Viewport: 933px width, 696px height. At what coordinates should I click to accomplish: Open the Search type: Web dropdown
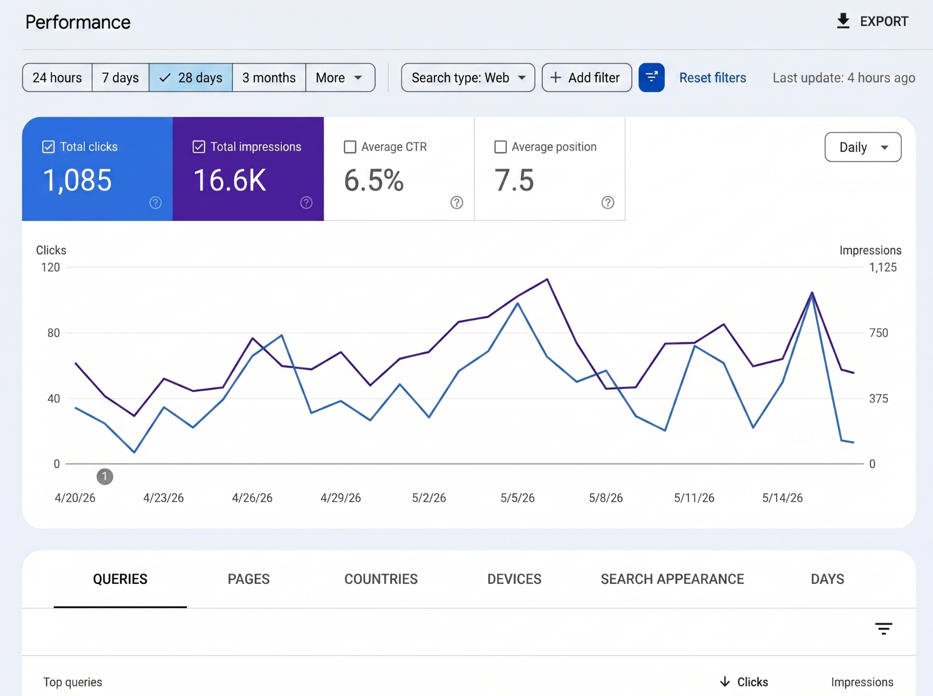pos(468,77)
